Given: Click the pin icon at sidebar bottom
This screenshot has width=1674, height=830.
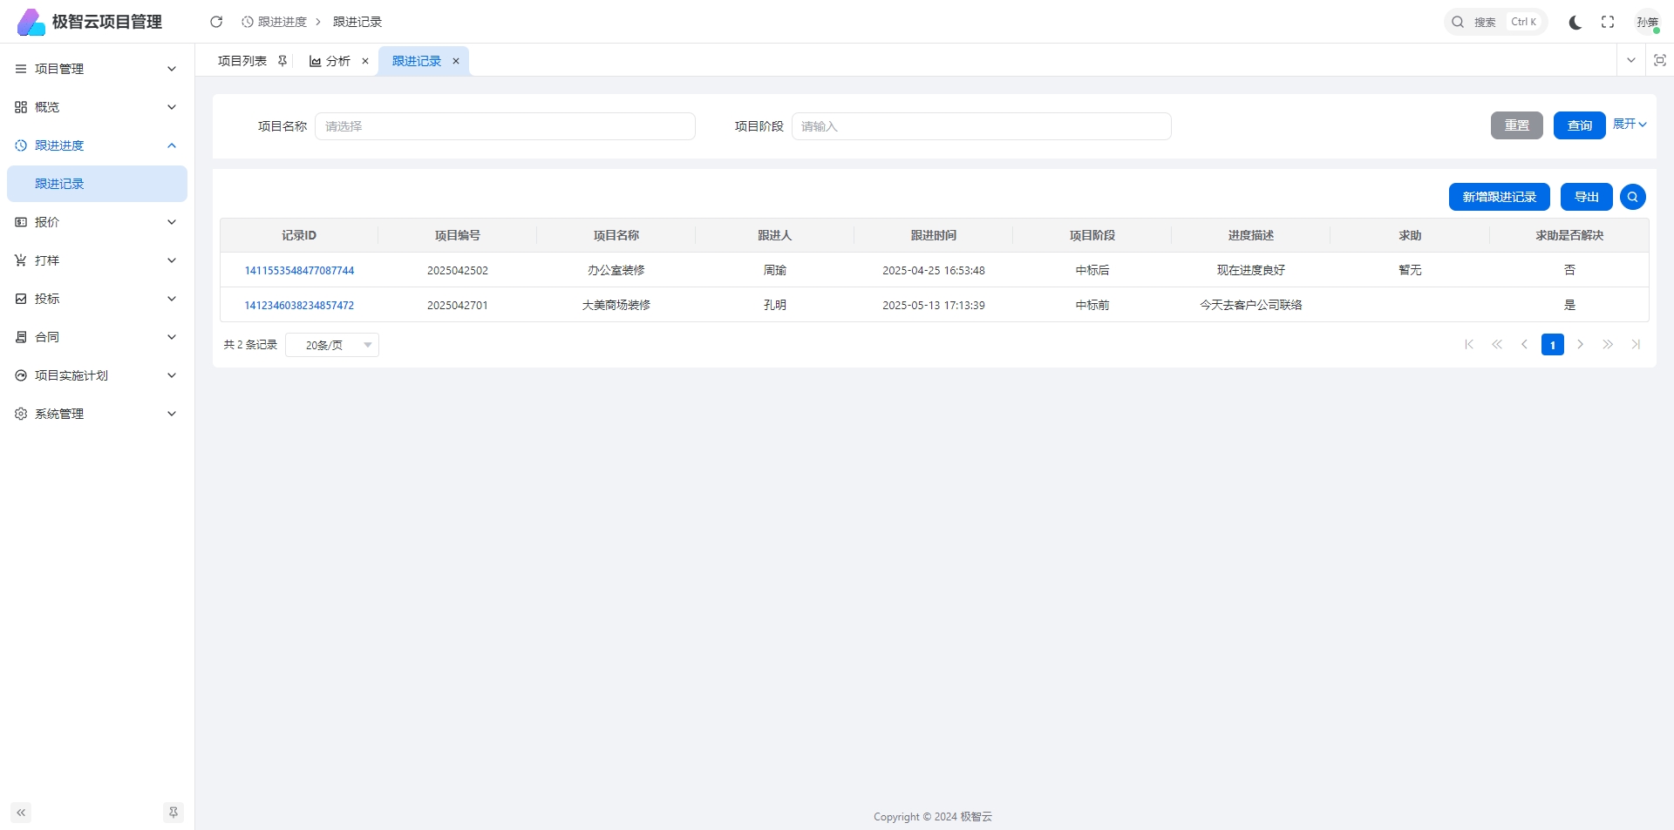Looking at the screenshot, I should pyautogui.click(x=173, y=813).
